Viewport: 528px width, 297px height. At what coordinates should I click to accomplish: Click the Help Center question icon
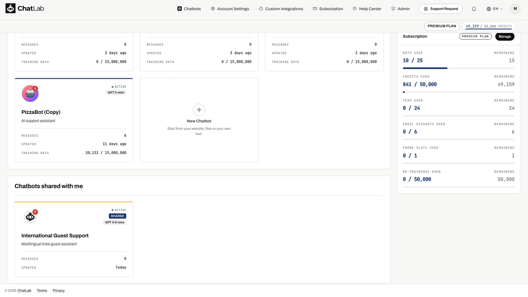(x=355, y=9)
